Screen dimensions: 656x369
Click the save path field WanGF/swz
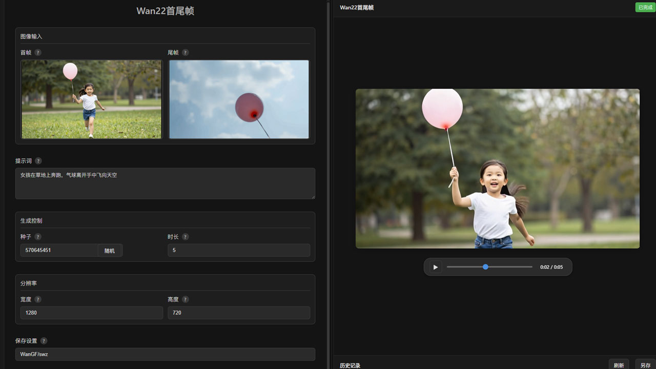(x=165, y=354)
